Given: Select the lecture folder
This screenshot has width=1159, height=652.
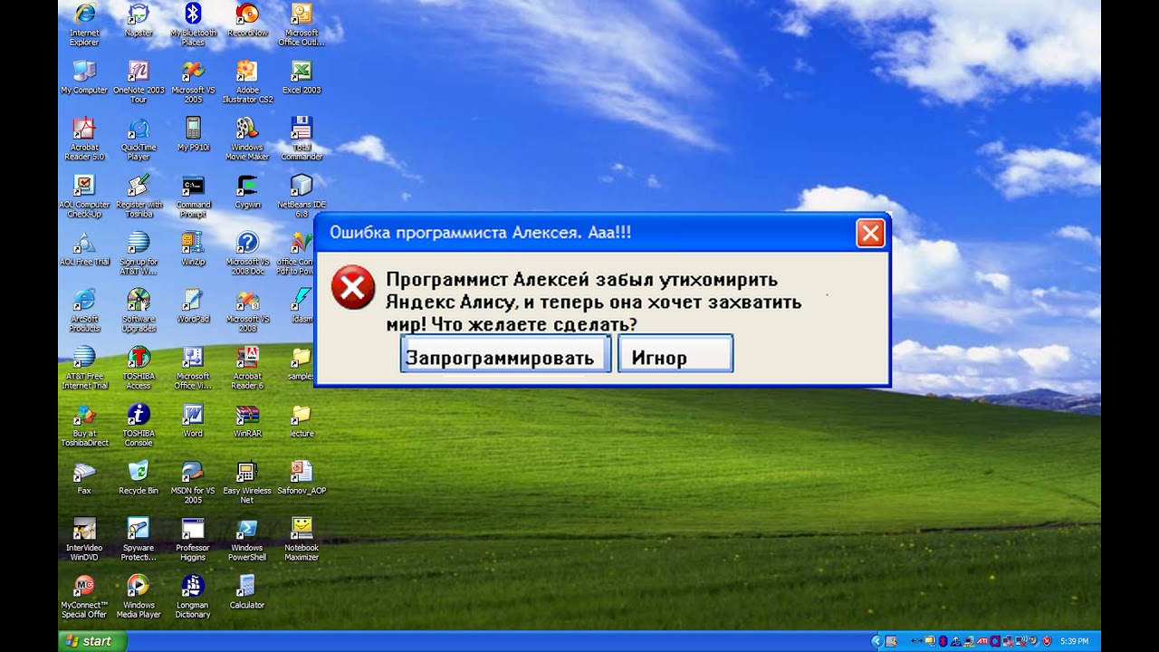Looking at the screenshot, I should point(302,419).
